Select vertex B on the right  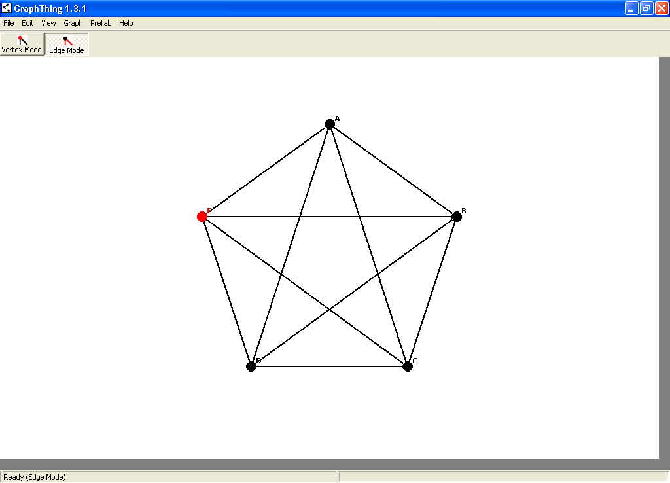click(x=457, y=217)
